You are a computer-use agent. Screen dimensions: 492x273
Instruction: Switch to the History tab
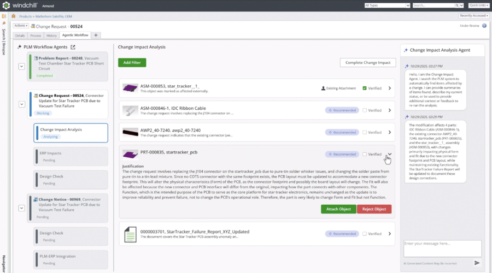coord(51,35)
